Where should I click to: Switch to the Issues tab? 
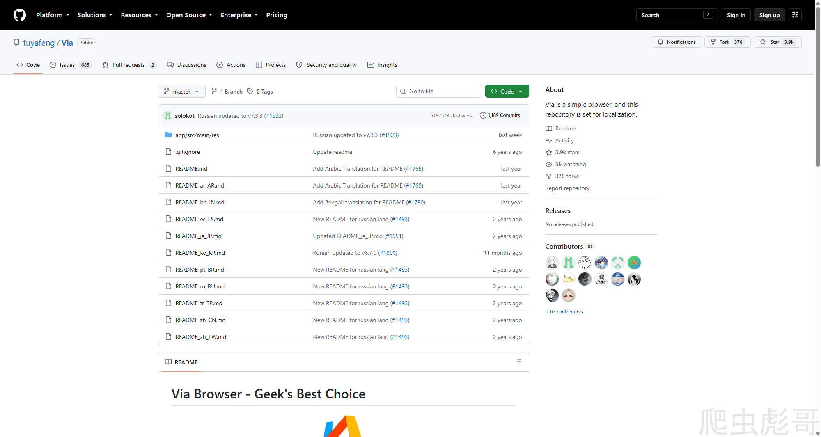tap(70, 65)
